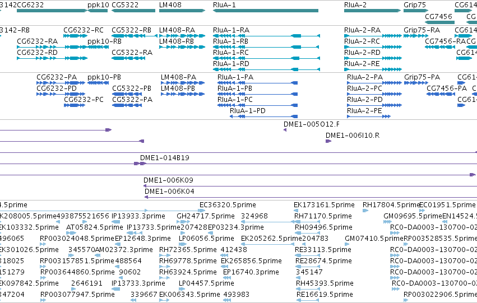Select EST EK173161.5prime
The height and width of the screenshot is (303, 477).
pos(296,211)
